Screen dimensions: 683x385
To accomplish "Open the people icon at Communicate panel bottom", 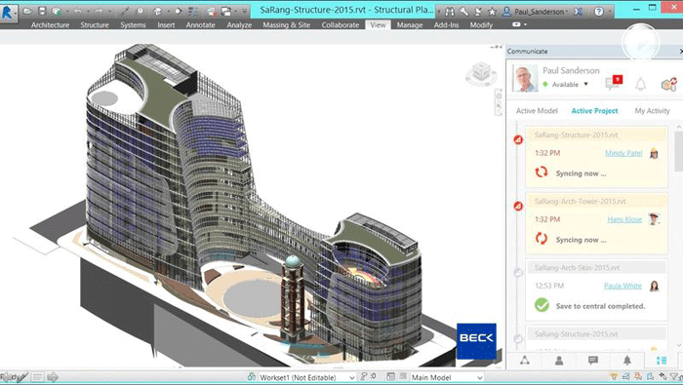I will (x=559, y=361).
